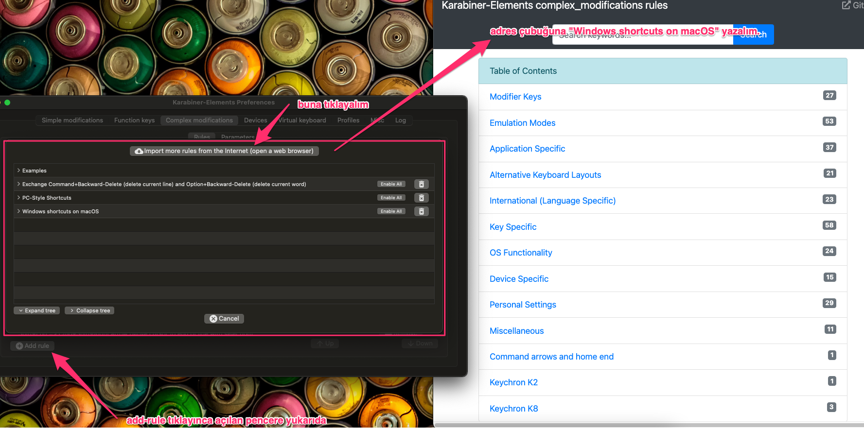Open Application Specific section link
Screen dimensions: 864x430
click(527, 149)
